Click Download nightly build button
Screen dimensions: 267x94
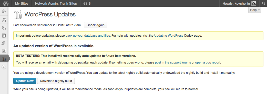(x=56, y=81)
